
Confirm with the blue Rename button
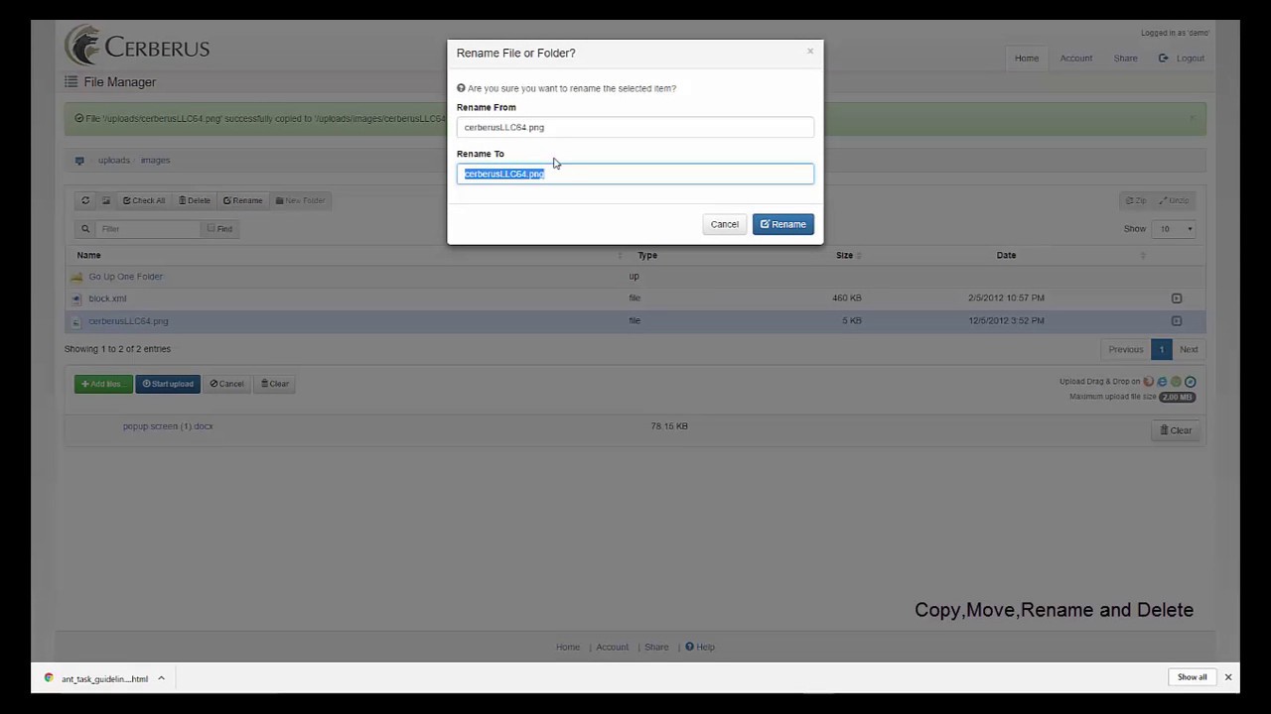783,224
